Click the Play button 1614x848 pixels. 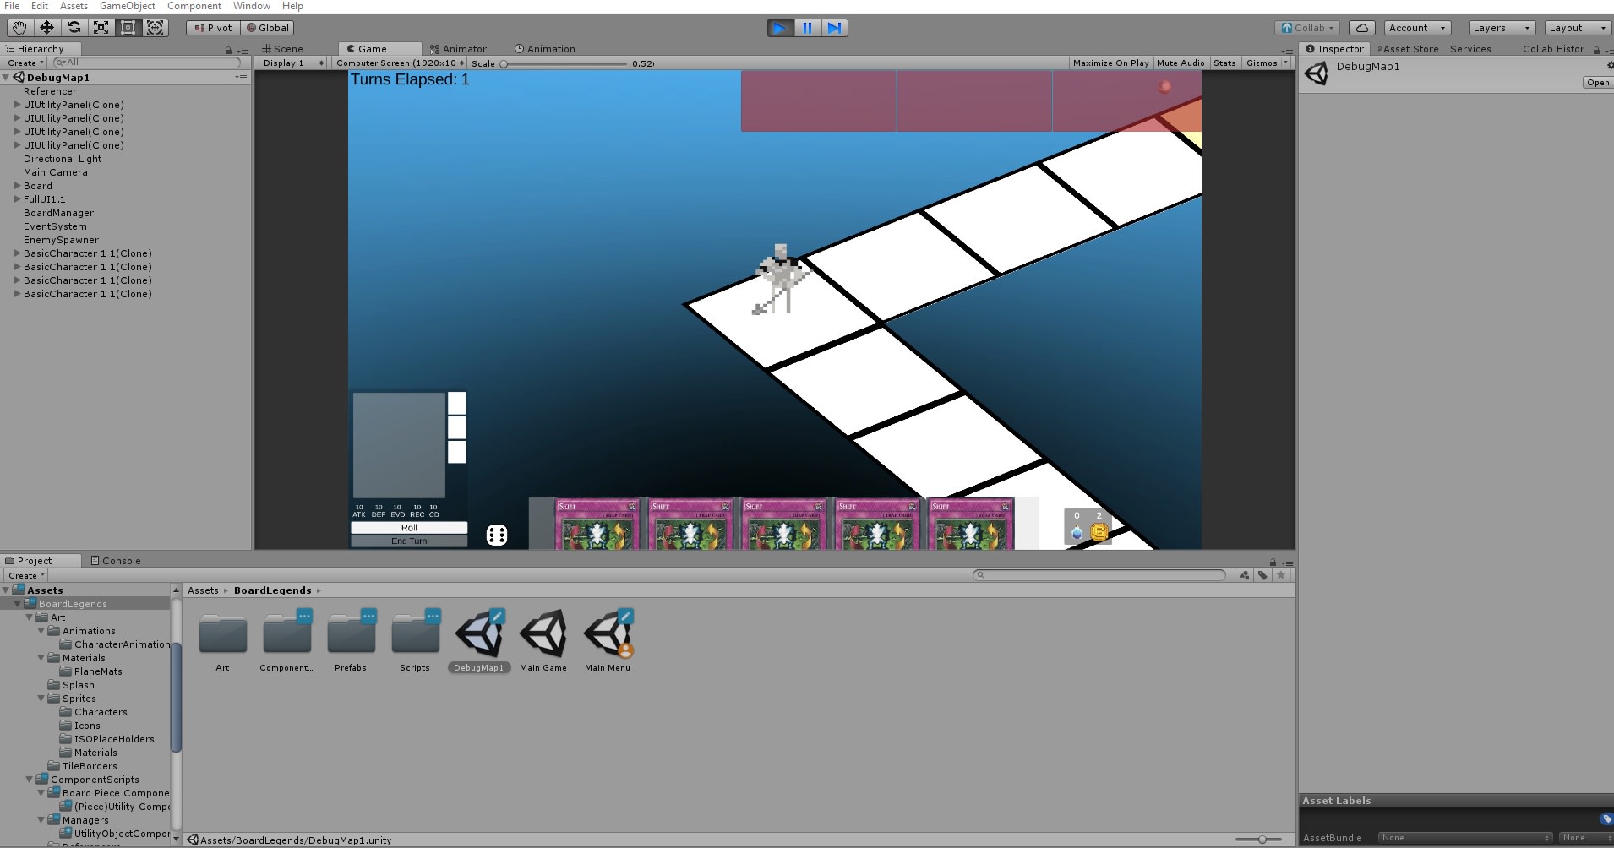coord(780,28)
